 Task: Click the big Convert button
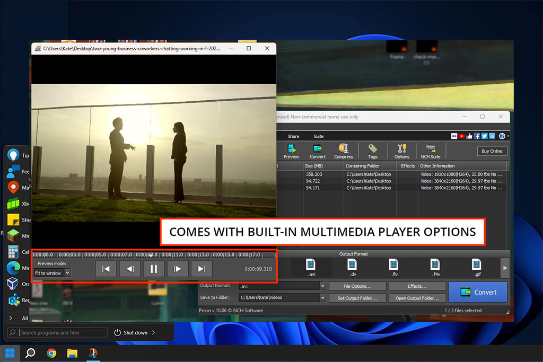tap(478, 292)
